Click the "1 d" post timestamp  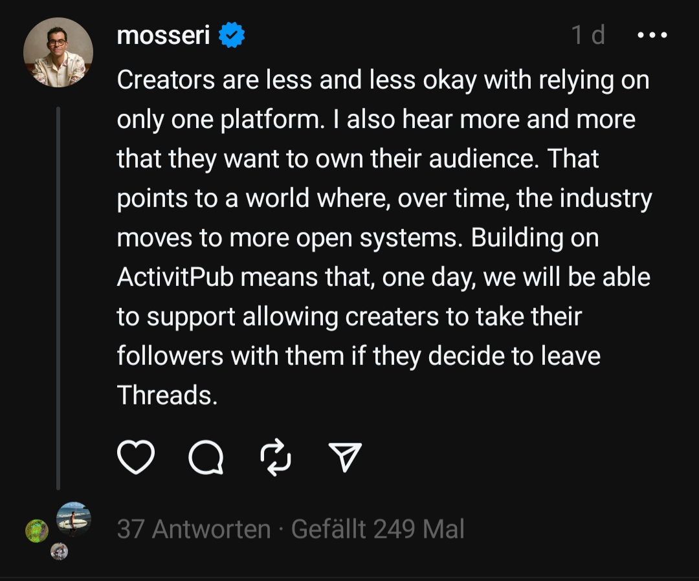click(588, 36)
